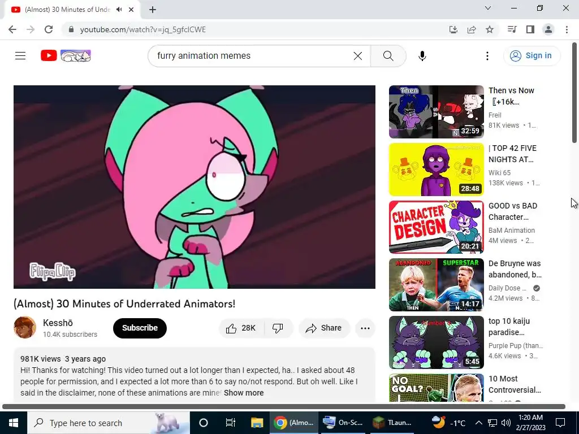Screen dimensions: 579x434
Task: Open YouTube settings three-dot menu
Action: pos(487,56)
